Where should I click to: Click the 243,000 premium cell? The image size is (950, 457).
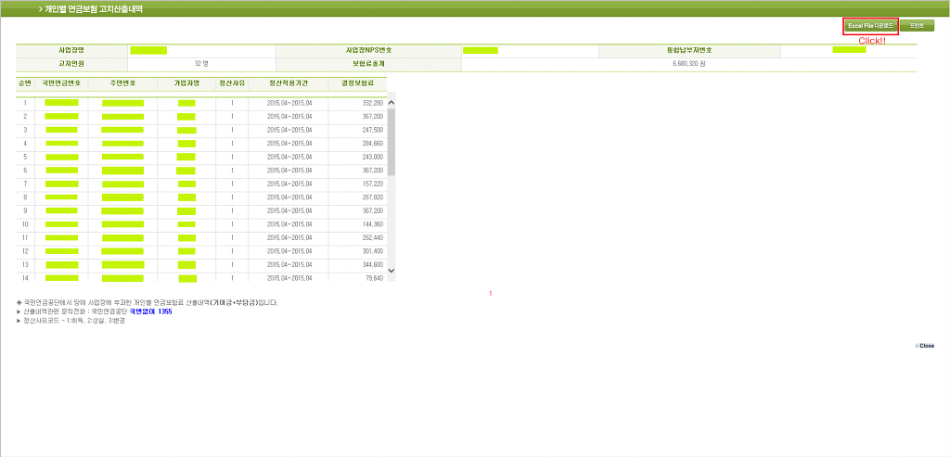(373, 157)
